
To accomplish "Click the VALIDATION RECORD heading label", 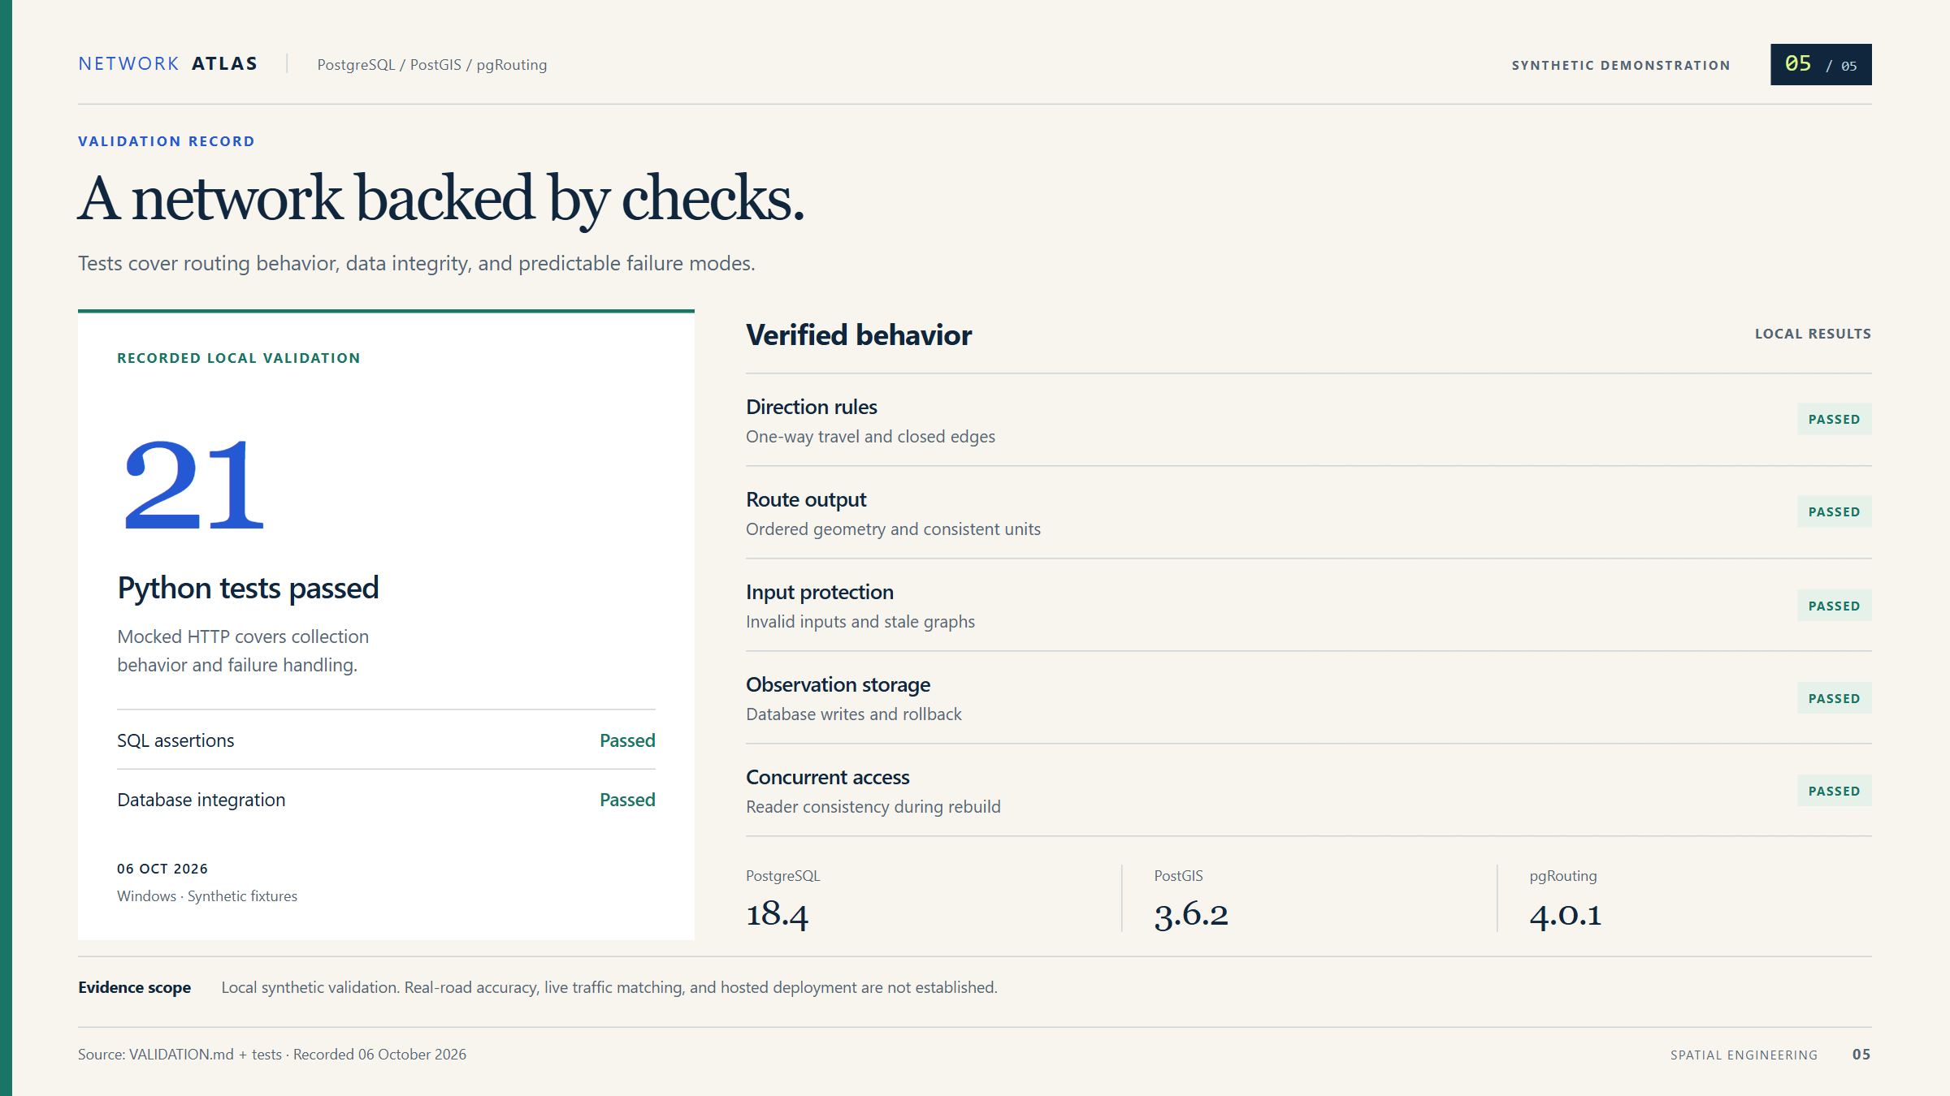I will pos(167,141).
